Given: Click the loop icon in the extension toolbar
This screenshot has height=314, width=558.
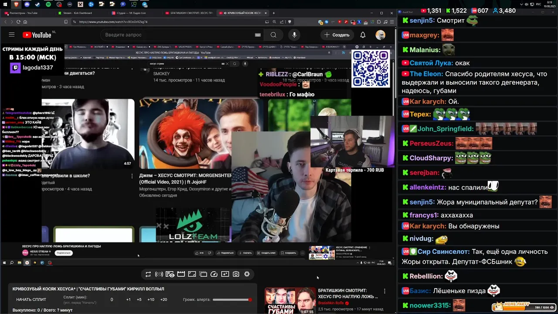Looking at the screenshot, I should (x=148, y=274).
